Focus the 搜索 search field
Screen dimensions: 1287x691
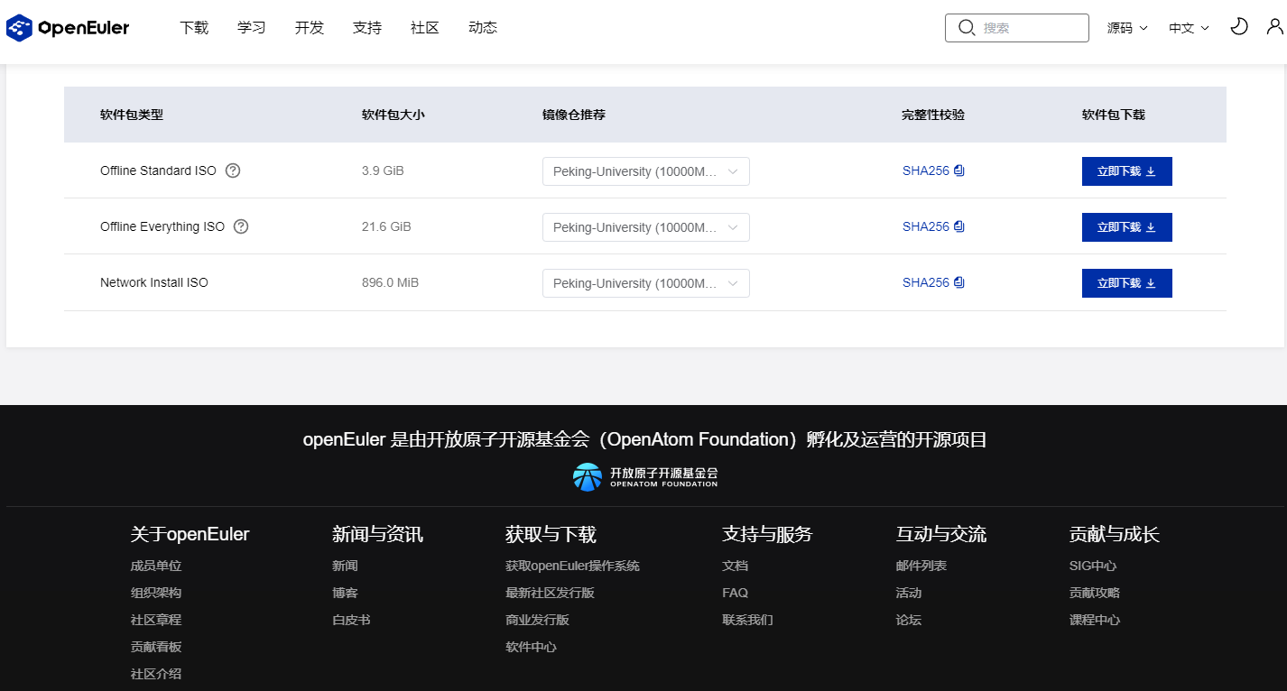point(1017,28)
